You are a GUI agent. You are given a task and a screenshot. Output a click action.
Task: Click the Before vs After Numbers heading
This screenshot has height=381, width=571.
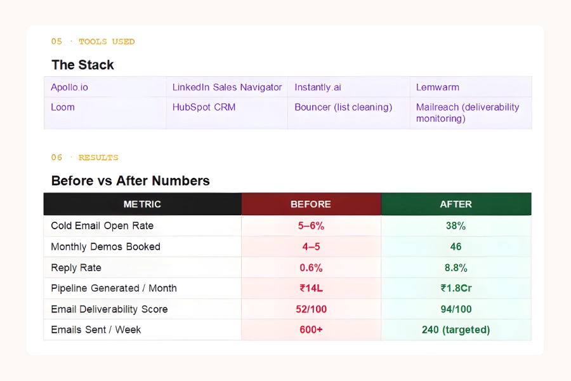[x=130, y=181]
